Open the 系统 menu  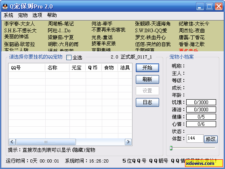coord(8,15)
